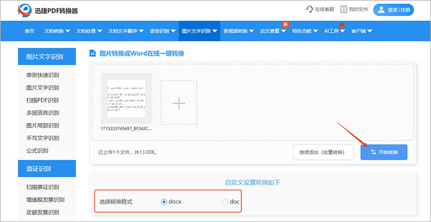Click the 登录|注册 button
The width and height of the screenshot is (431, 222).
click(393, 10)
